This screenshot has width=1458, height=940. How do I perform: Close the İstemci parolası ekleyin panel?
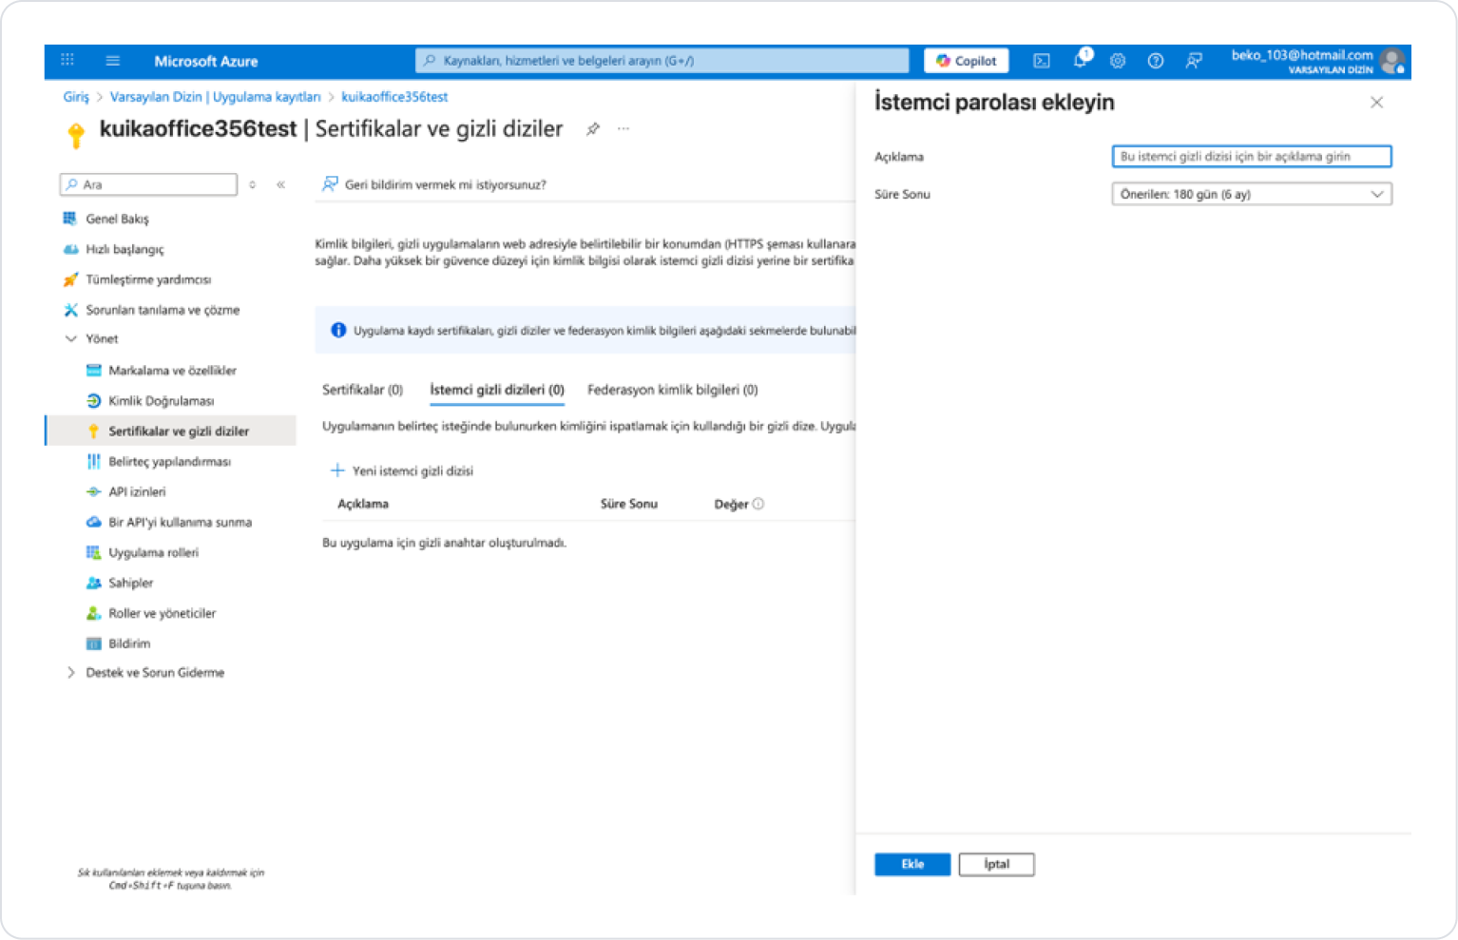click(x=1376, y=103)
